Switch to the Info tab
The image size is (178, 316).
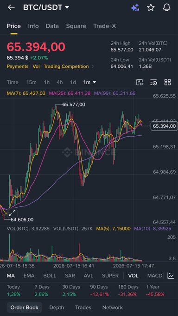[x=33, y=26]
